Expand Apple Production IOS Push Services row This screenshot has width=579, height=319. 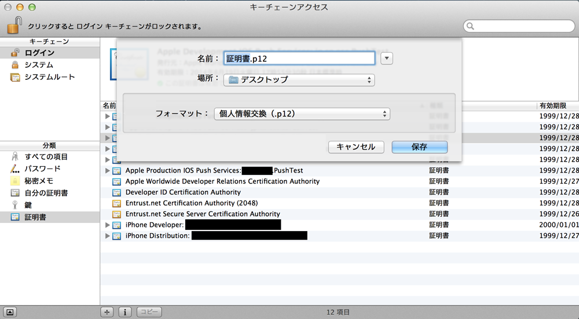point(108,171)
